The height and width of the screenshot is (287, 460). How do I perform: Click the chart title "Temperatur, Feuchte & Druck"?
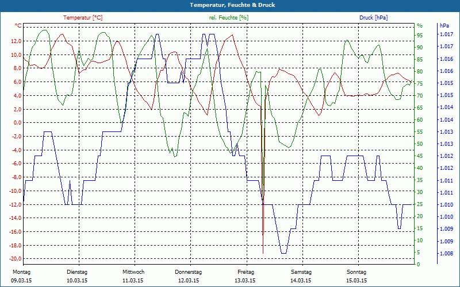[232, 5]
